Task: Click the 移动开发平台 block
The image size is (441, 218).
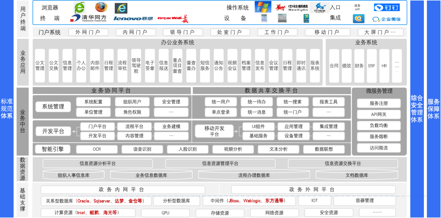Action: pyautogui.click(x=214, y=131)
